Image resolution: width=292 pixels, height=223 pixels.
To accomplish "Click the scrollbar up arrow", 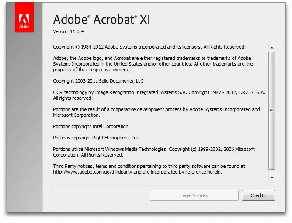I will point(272,48).
